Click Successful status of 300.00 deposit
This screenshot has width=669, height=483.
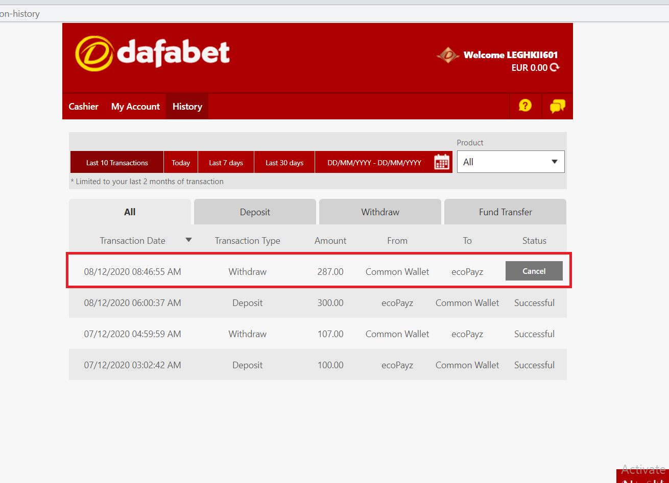534,302
